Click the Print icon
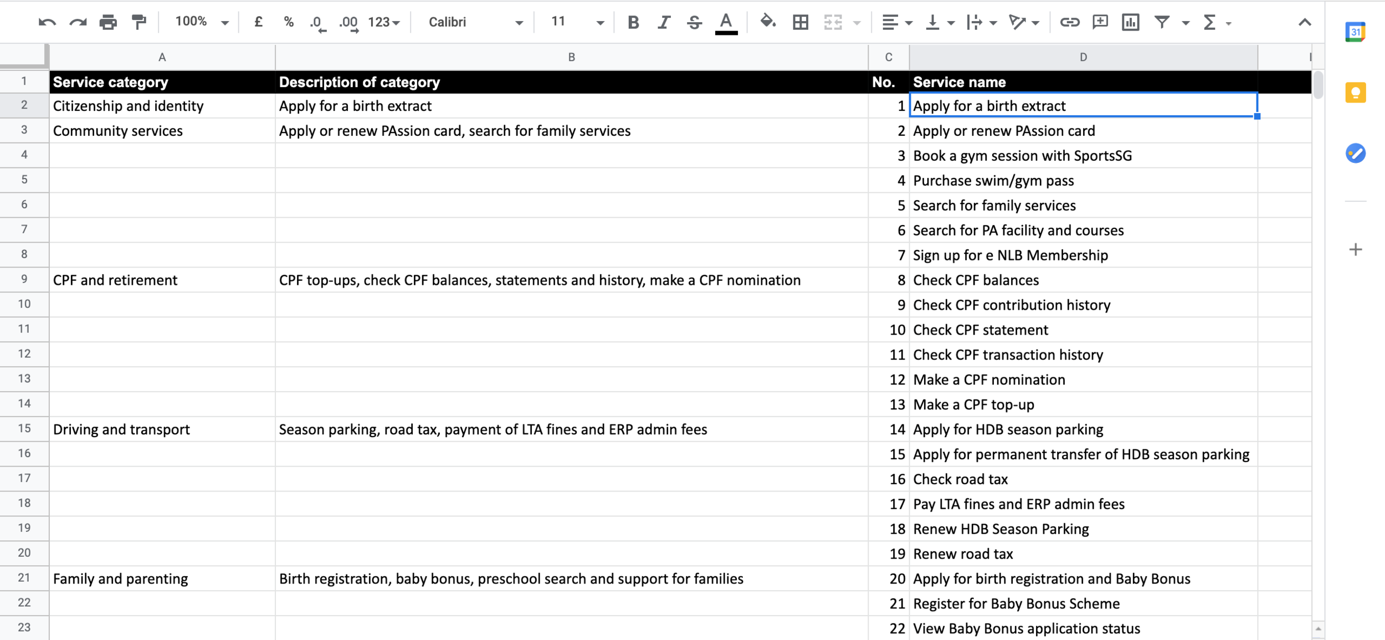The height and width of the screenshot is (640, 1385). [108, 23]
